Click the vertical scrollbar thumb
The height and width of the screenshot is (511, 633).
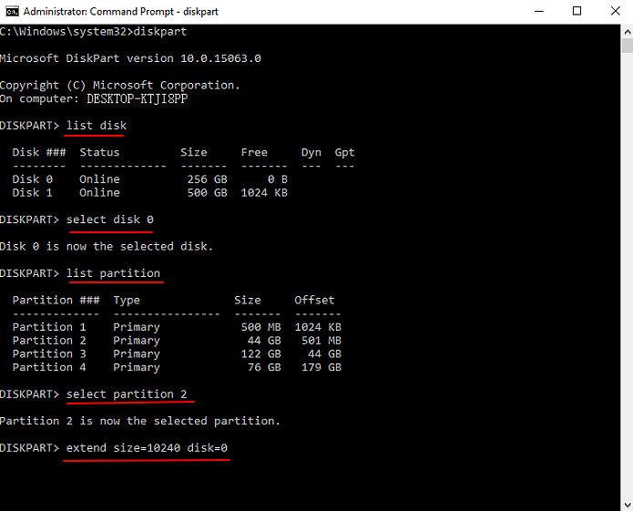(628, 46)
